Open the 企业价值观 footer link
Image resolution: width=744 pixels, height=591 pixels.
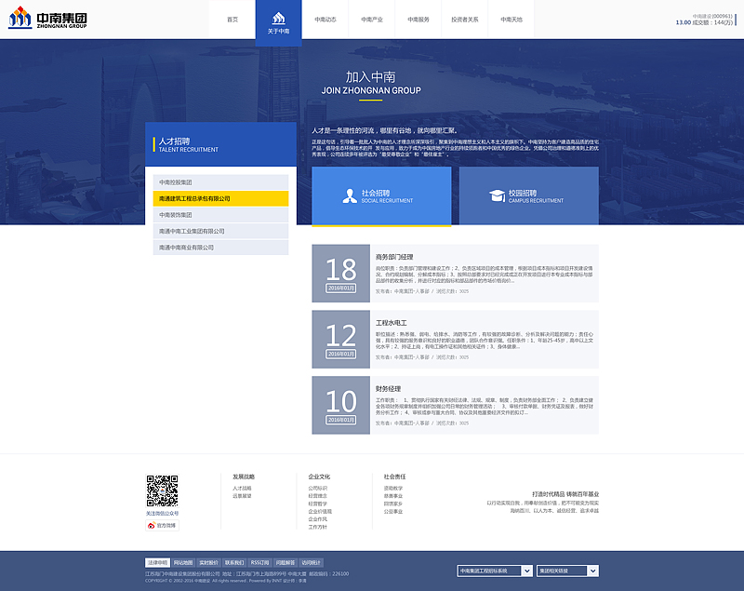tap(320, 511)
